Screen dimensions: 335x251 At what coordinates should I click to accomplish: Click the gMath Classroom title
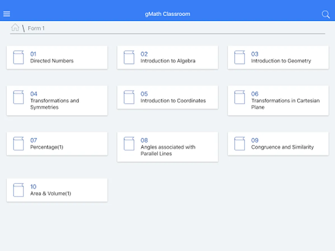pos(167,14)
